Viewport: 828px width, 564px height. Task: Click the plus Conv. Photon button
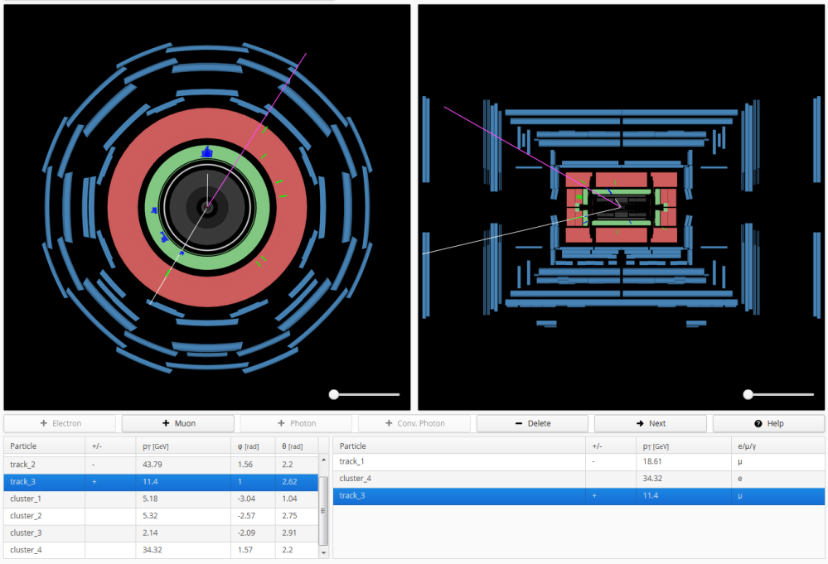click(x=414, y=423)
